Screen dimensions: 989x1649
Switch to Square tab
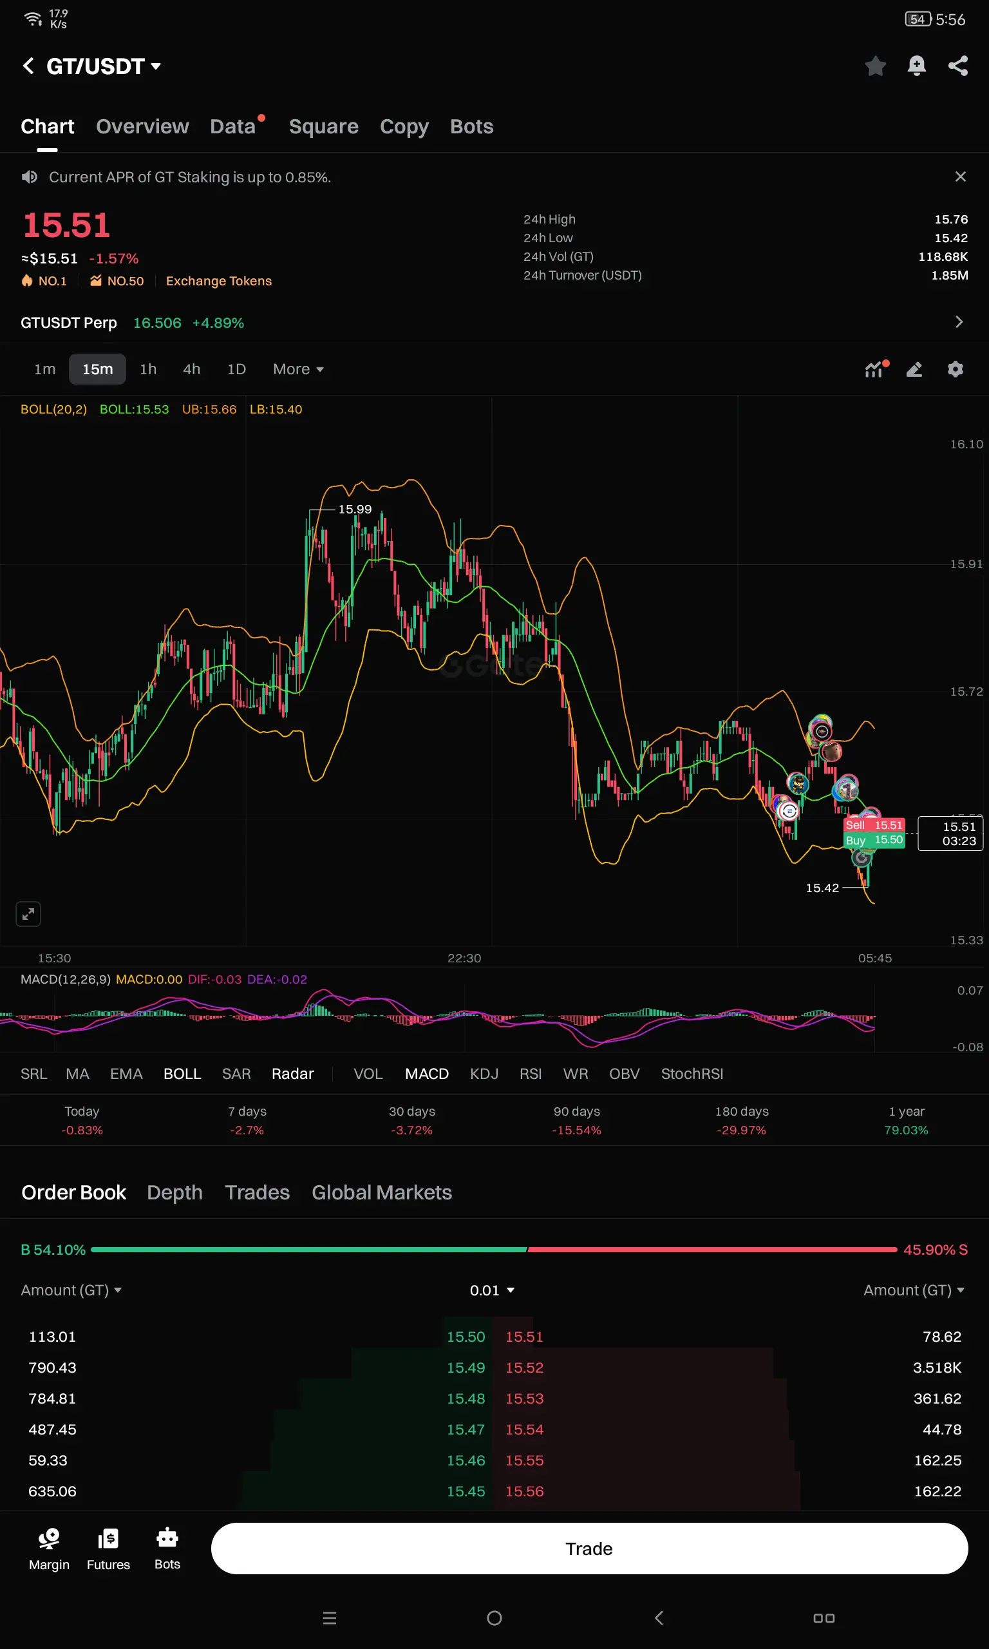coord(323,127)
